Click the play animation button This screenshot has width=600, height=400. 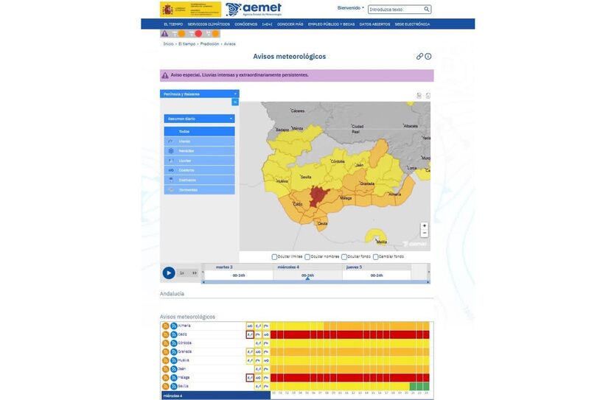click(x=169, y=273)
